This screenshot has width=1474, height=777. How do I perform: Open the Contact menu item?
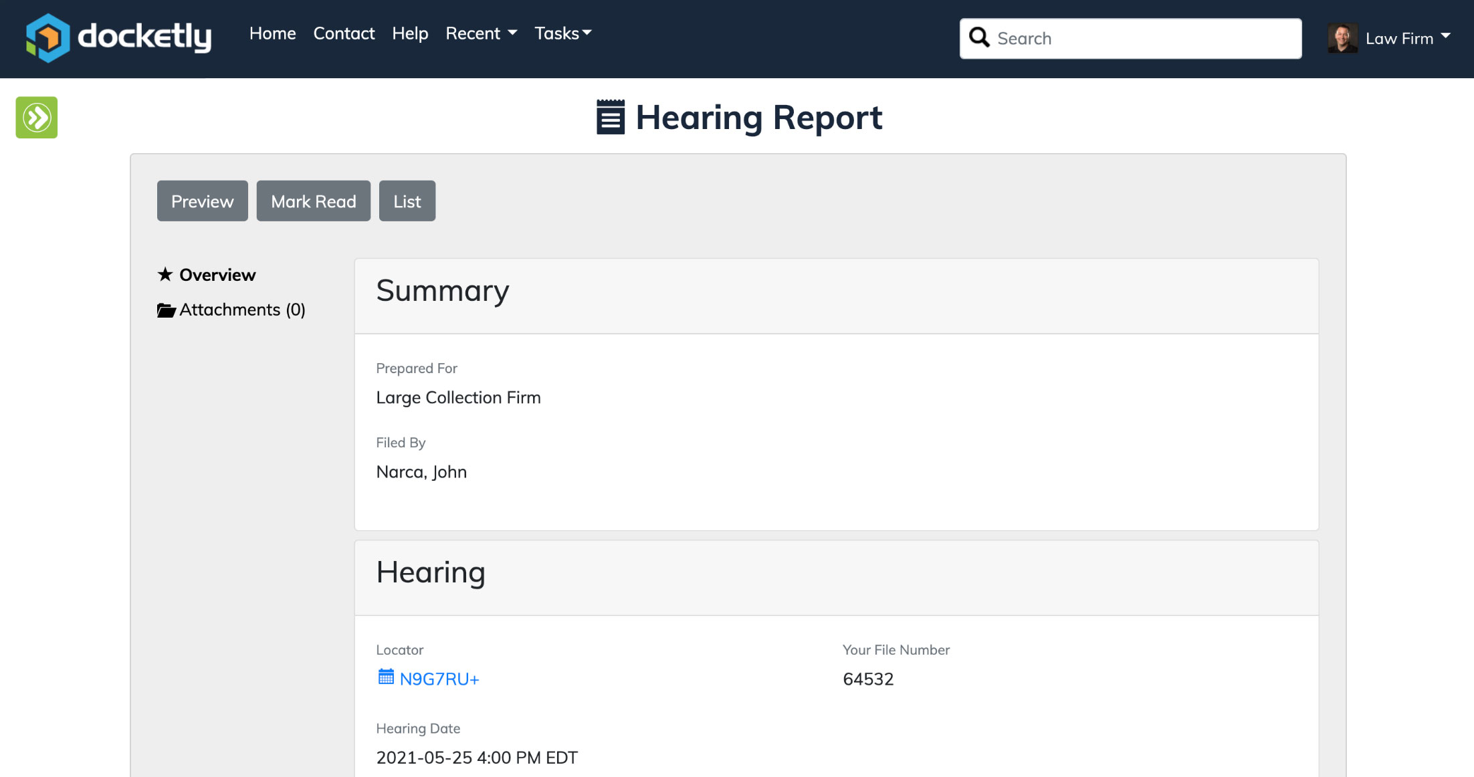click(344, 33)
